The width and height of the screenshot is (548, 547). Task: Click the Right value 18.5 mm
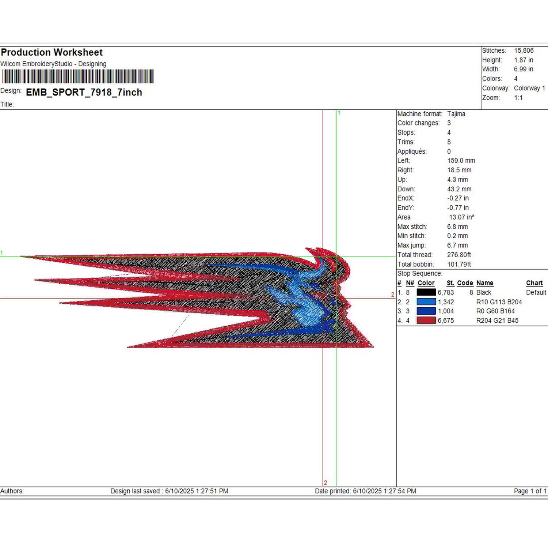(459, 170)
